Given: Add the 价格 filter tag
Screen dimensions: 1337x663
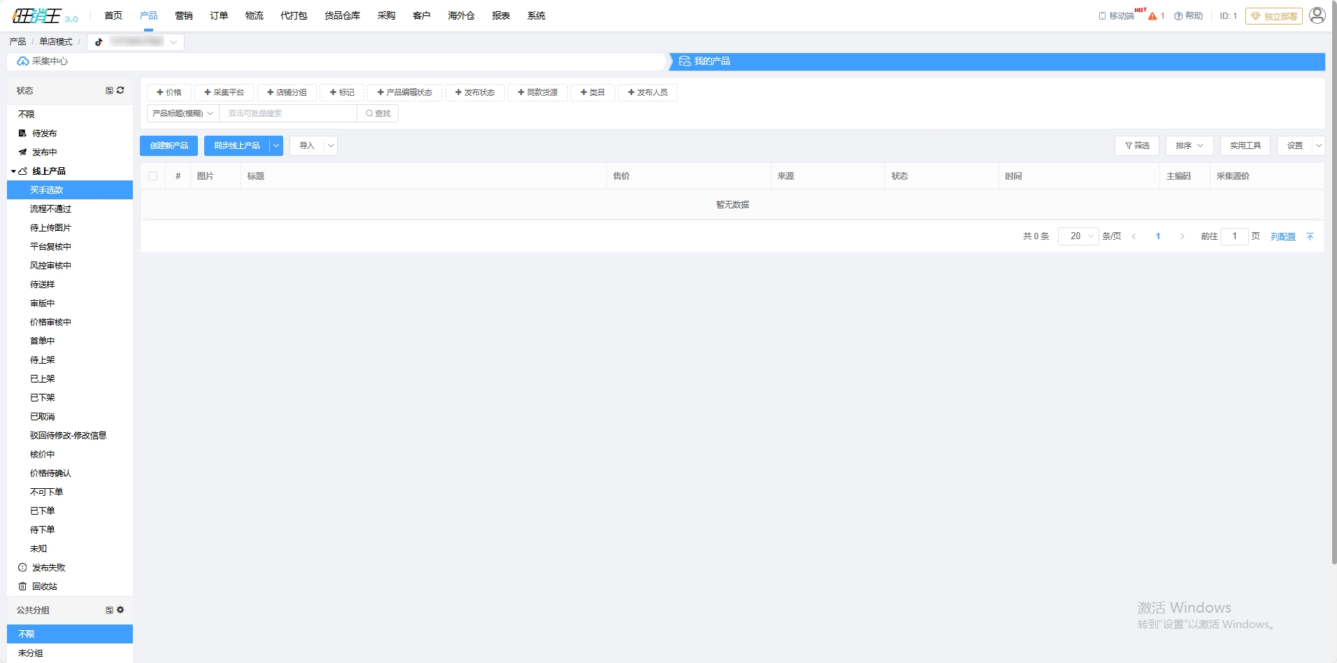Looking at the screenshot, I should point(169,92).
